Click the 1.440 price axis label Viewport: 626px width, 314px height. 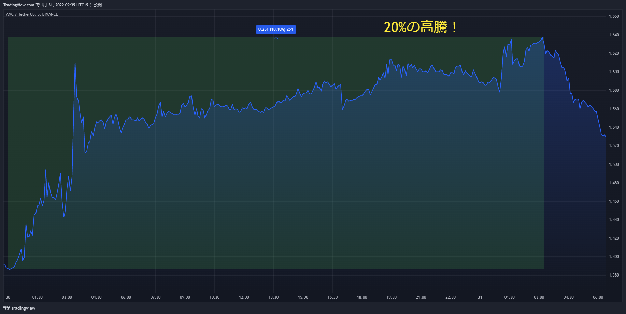coord(614,220)
